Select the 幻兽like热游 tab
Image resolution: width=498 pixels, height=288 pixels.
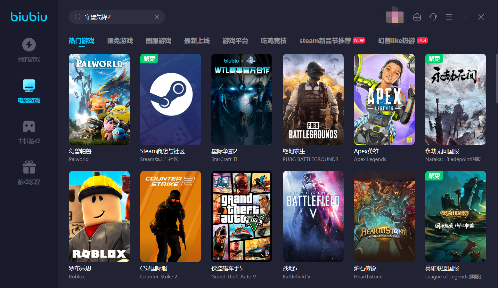(396, 41)
